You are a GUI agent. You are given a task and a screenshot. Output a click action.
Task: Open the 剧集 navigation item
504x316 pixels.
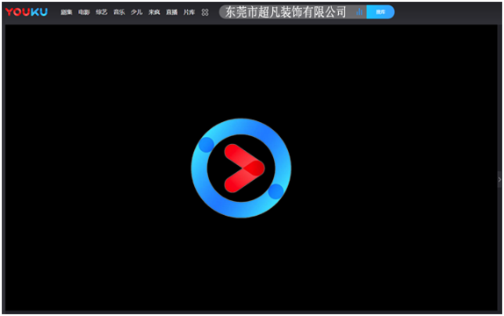coord(67,12)
